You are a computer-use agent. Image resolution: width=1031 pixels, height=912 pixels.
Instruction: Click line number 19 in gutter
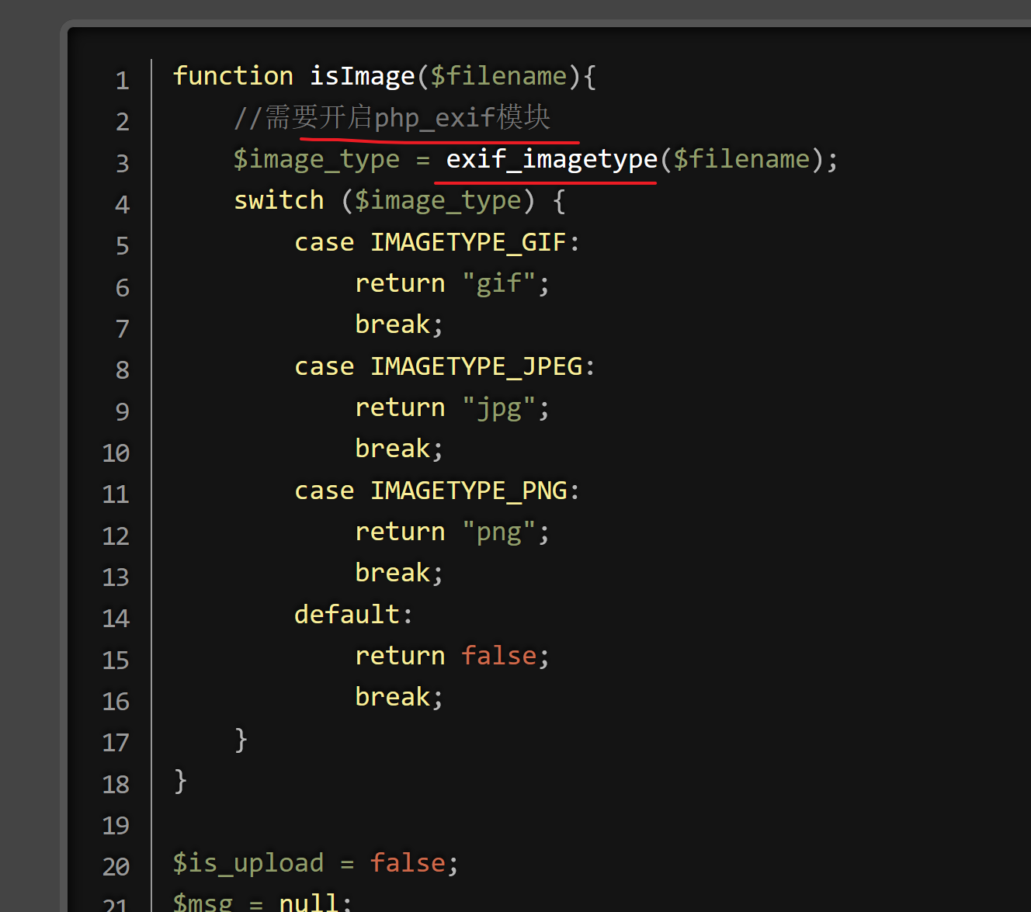pos(116,825)
